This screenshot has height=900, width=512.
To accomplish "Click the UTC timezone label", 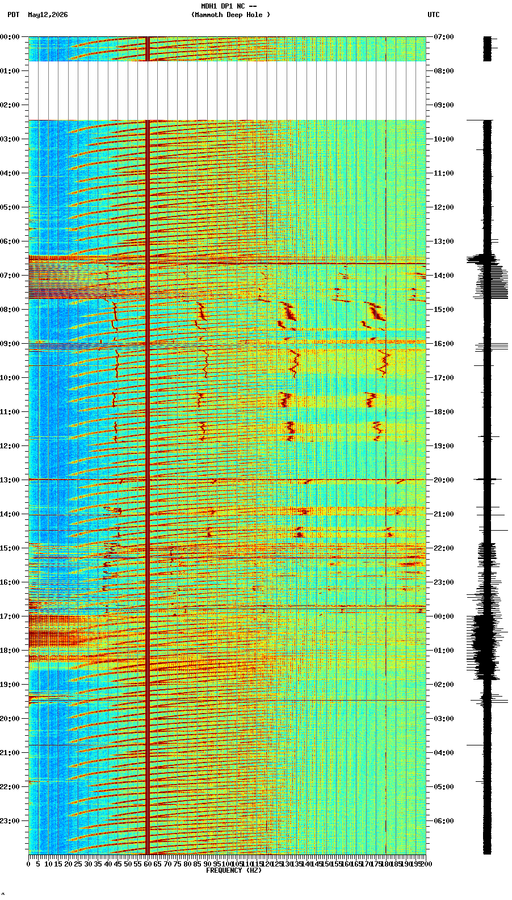I will point(434,15).
